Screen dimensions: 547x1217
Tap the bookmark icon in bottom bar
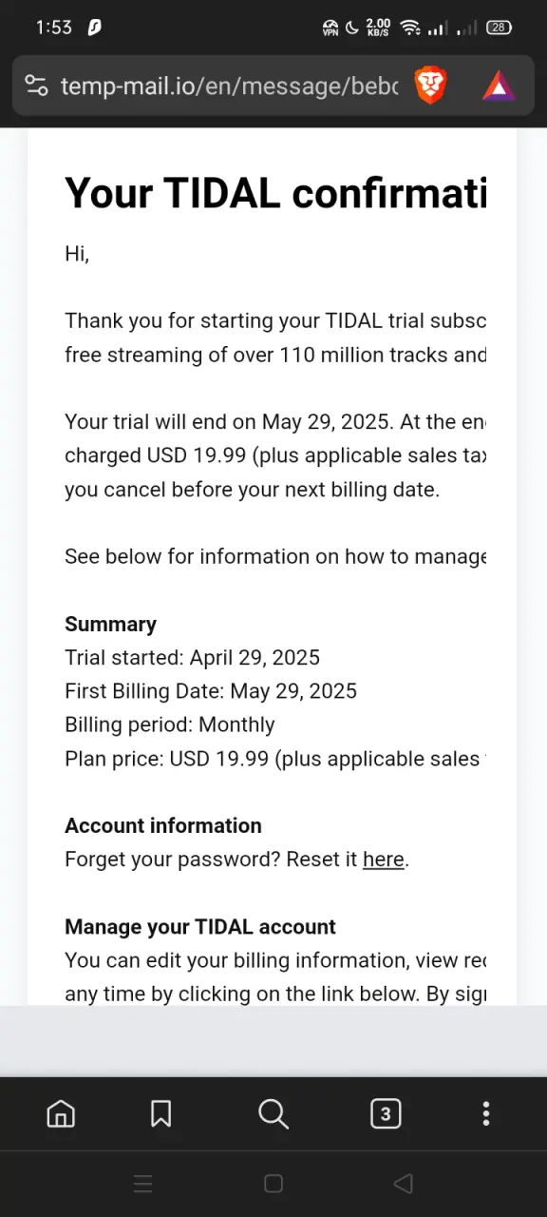click(x=161, y=1113)
